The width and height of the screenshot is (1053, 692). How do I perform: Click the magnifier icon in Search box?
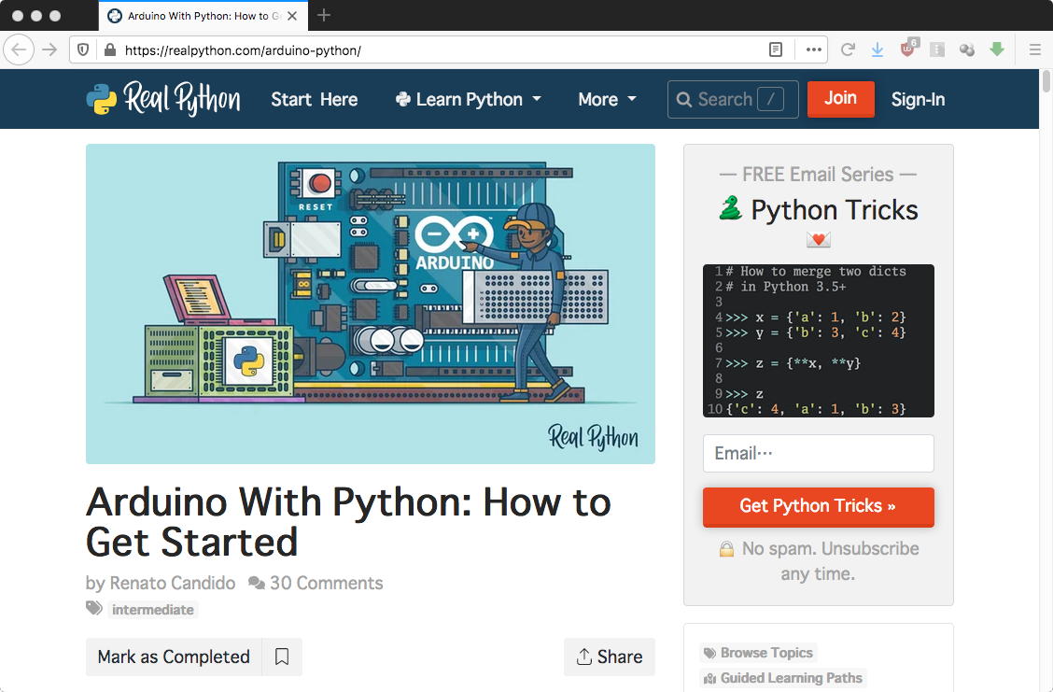click(683, 99)
